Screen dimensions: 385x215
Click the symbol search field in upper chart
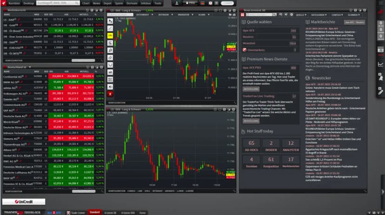click(x=120, y=15)
